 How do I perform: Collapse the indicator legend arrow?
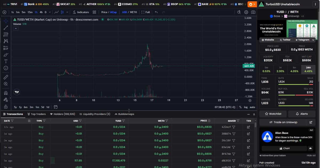pyautogui.click(x=15, y=28)
